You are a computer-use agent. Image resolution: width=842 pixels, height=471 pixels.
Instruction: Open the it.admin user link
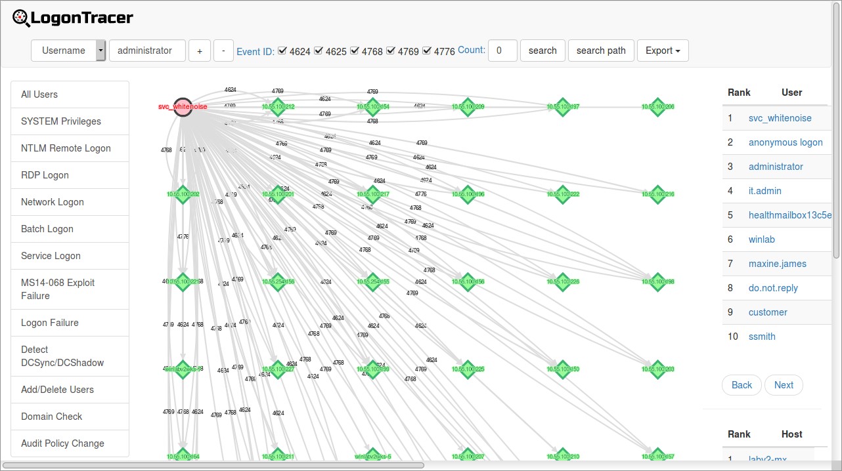(764, 191)
